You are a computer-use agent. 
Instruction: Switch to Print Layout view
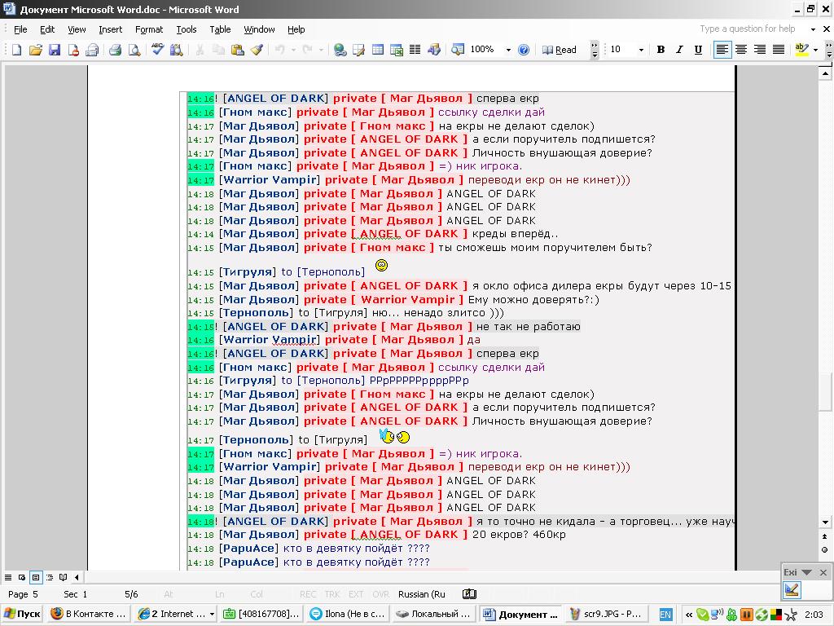(36, 577)
